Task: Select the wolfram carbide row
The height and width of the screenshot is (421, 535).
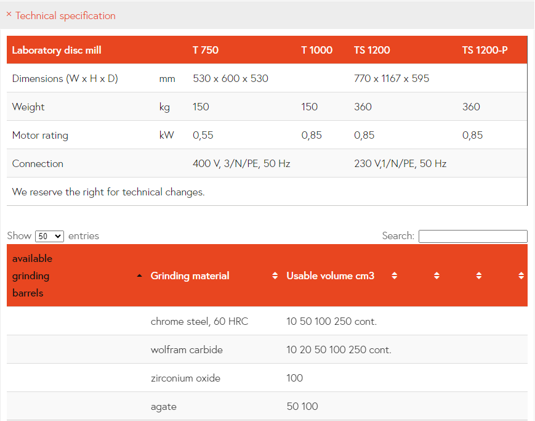Action: click(x=187, y=349)
